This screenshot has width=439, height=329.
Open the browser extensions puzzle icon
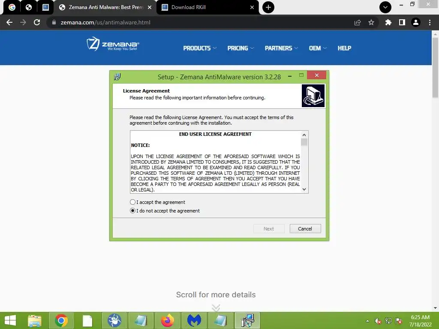[388, 22]
